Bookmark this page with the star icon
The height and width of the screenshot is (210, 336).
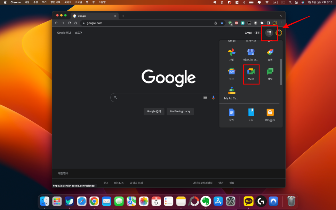pos(222,23)
